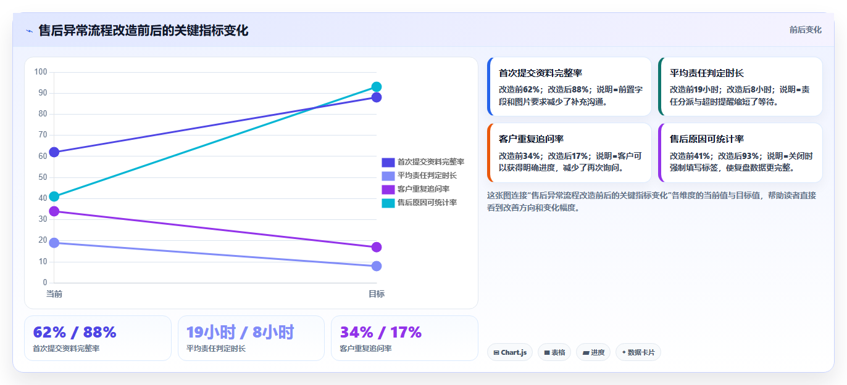Click the Chart.js tag chip
The width and height of the screenshot is (847, 385).
(x=510, y=352)
